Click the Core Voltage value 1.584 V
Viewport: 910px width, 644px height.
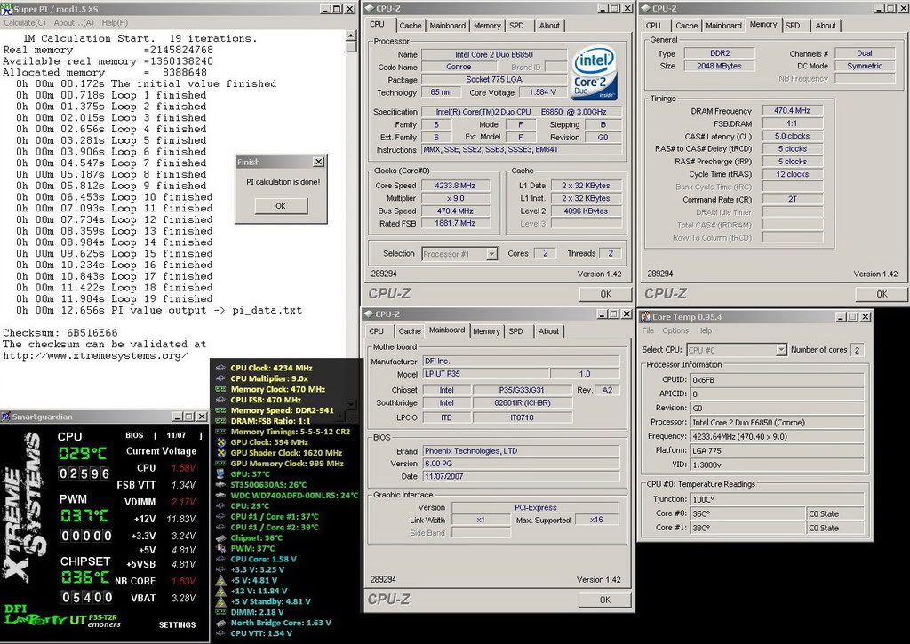click(x=542, y=92)
